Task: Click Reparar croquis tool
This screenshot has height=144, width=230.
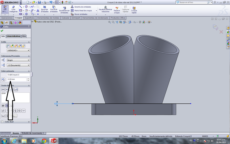Action: click(x=117, y=10)
